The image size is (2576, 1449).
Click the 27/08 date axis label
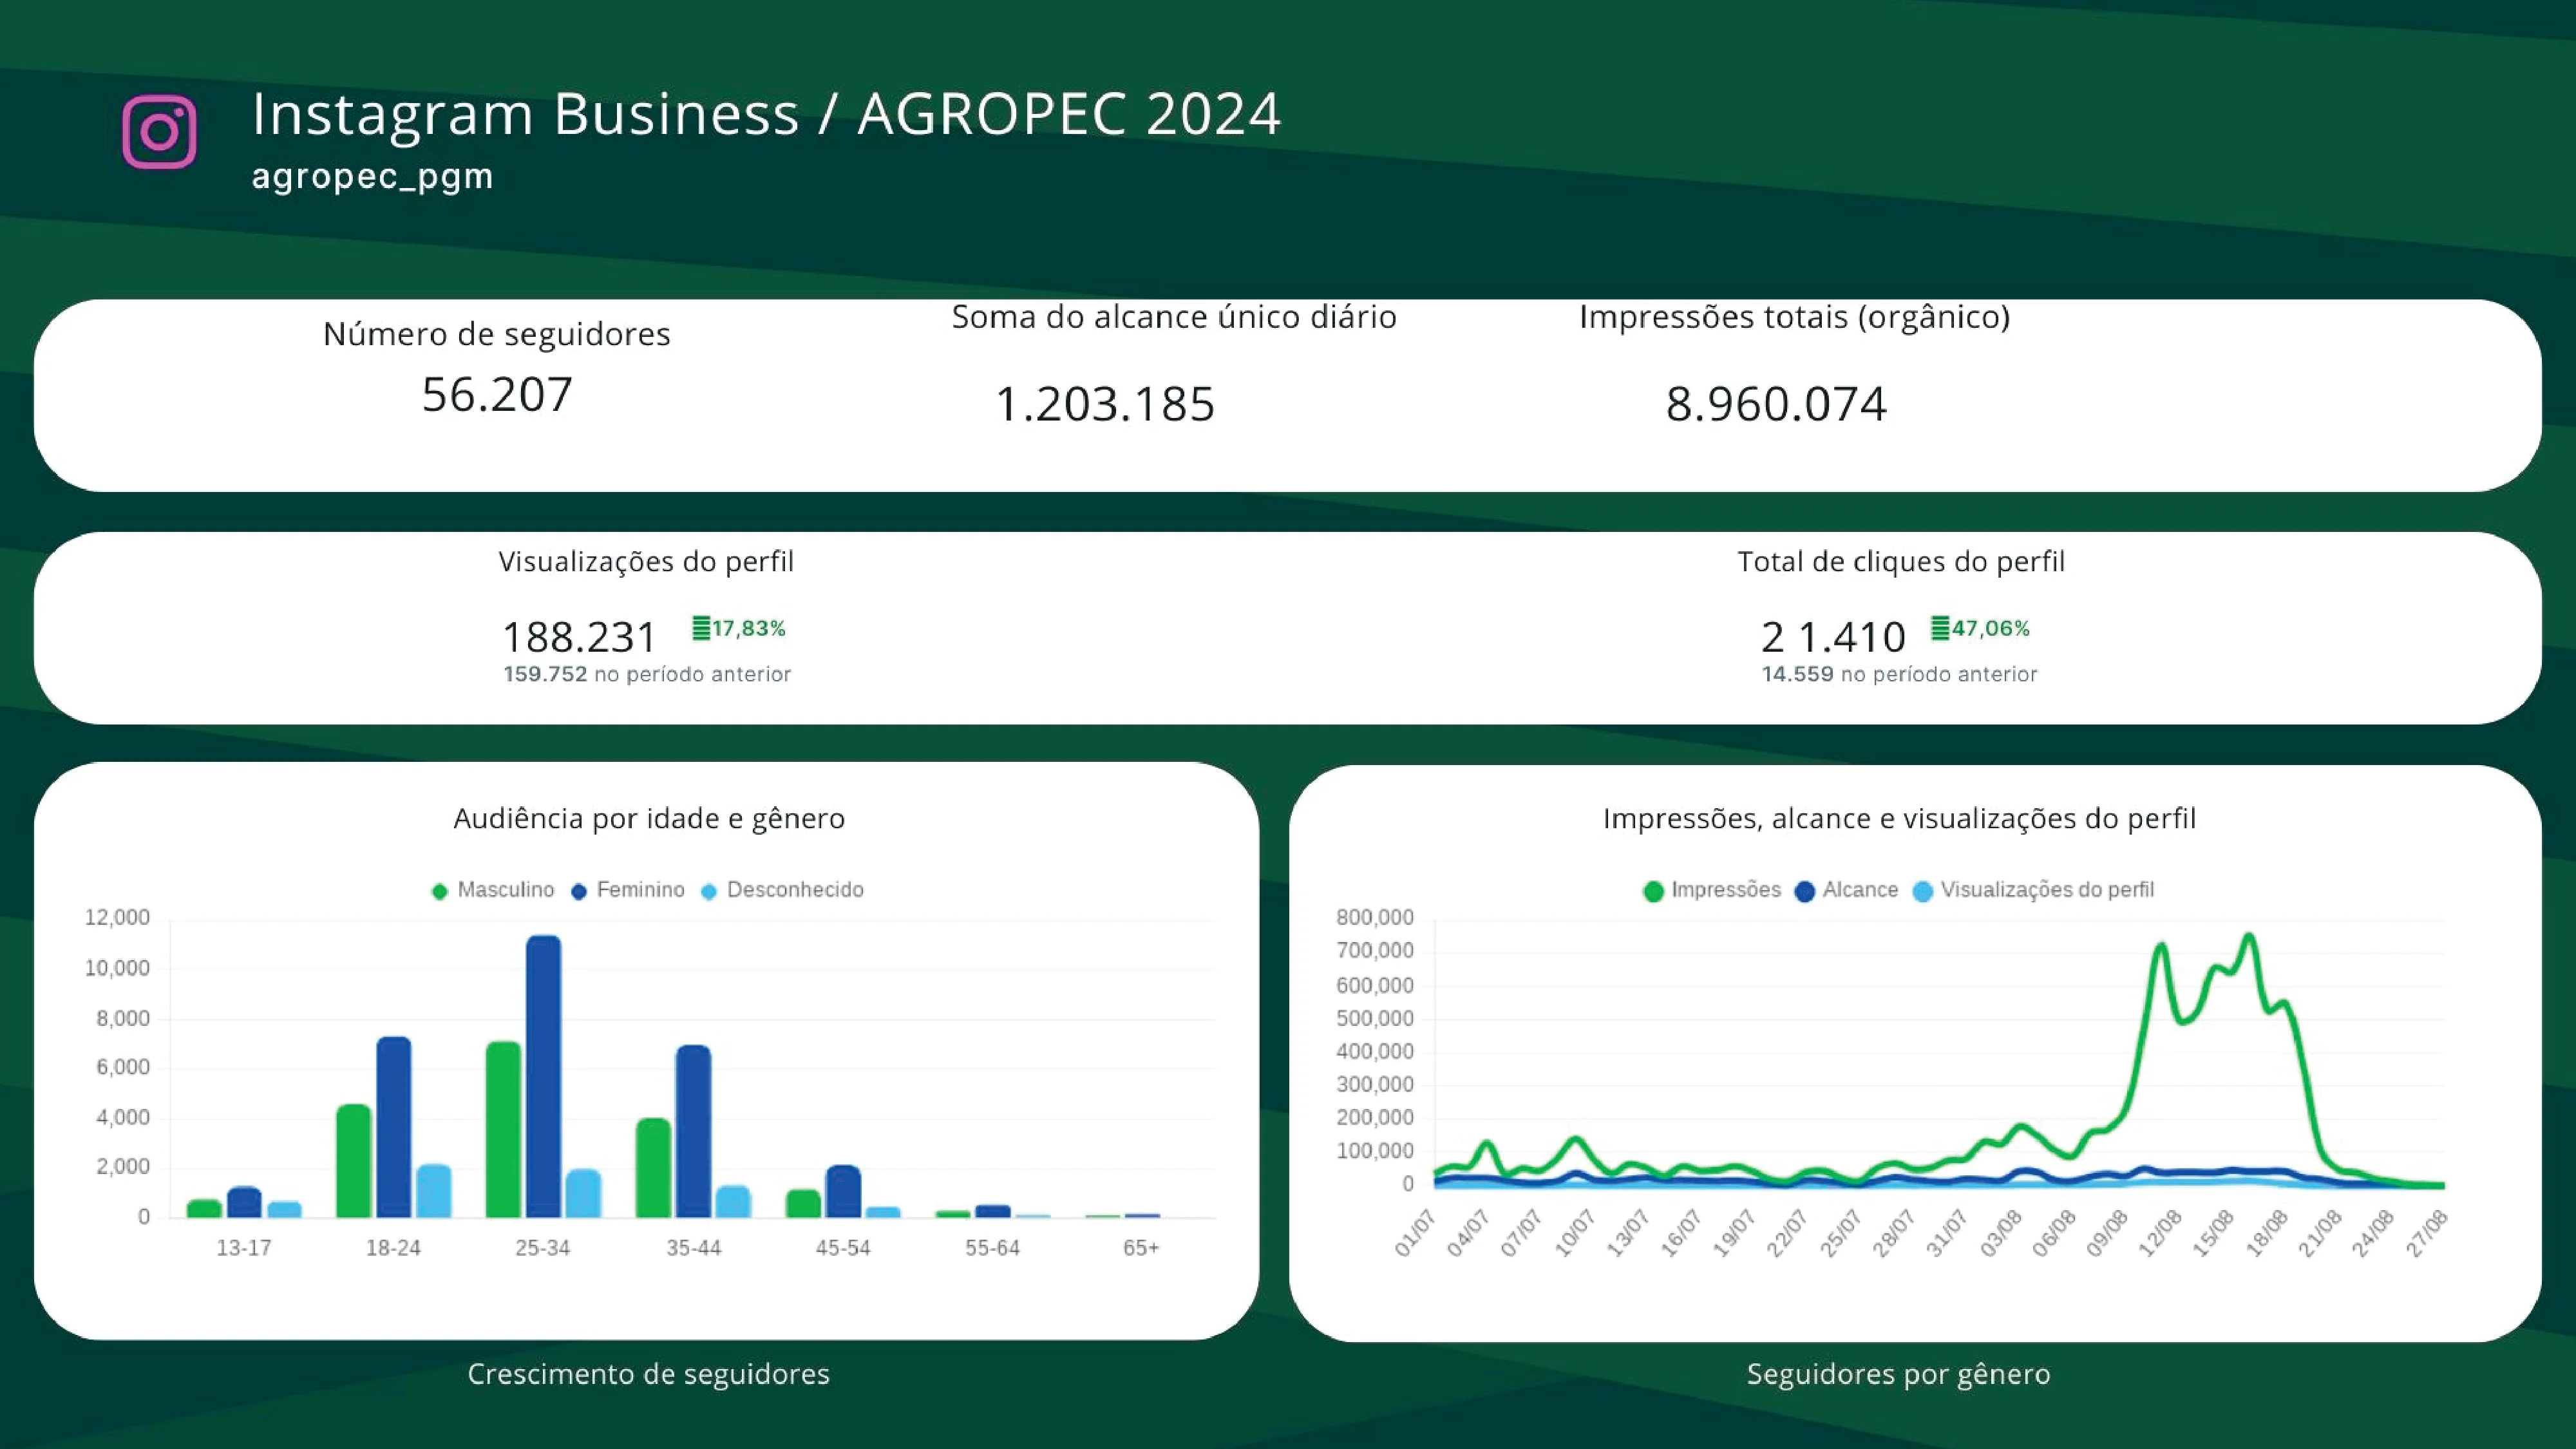pos(2427,1234)
